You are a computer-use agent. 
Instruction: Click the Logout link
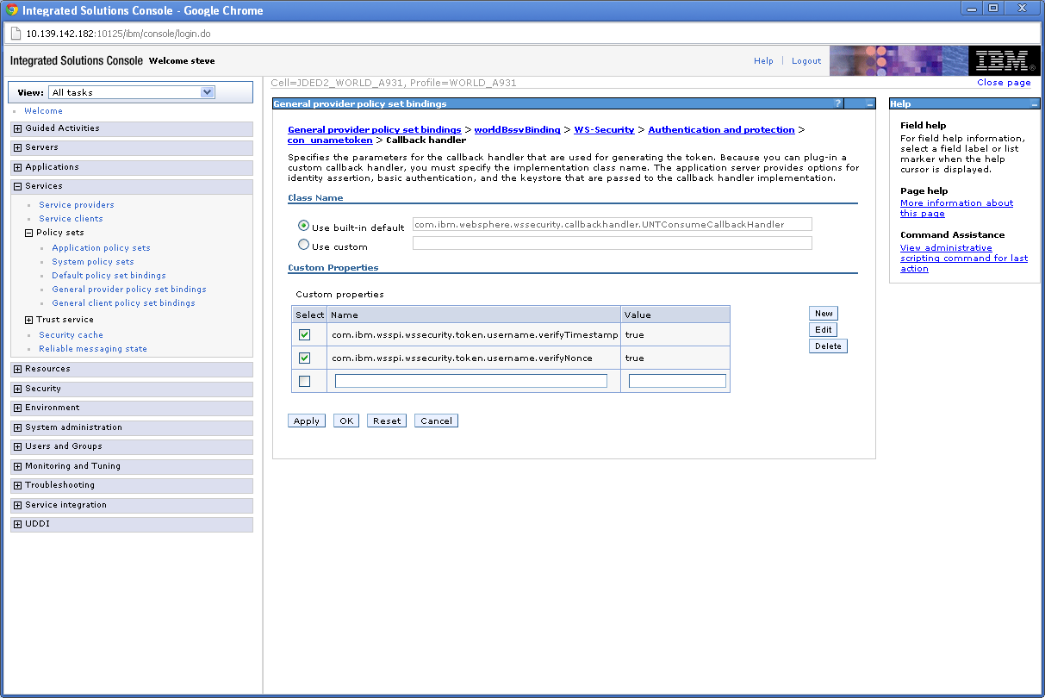pyautogui.click(x=806, y=61)
